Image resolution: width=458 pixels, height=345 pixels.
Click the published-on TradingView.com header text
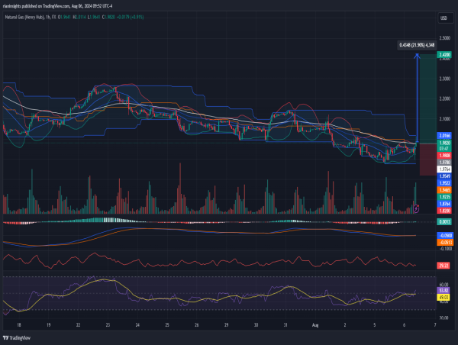tap(57, 6)
